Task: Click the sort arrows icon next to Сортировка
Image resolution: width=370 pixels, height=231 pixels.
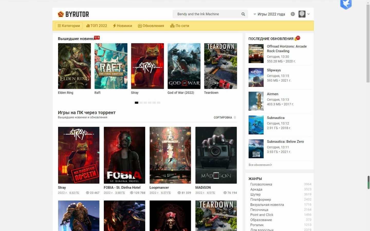Action: 235,118
